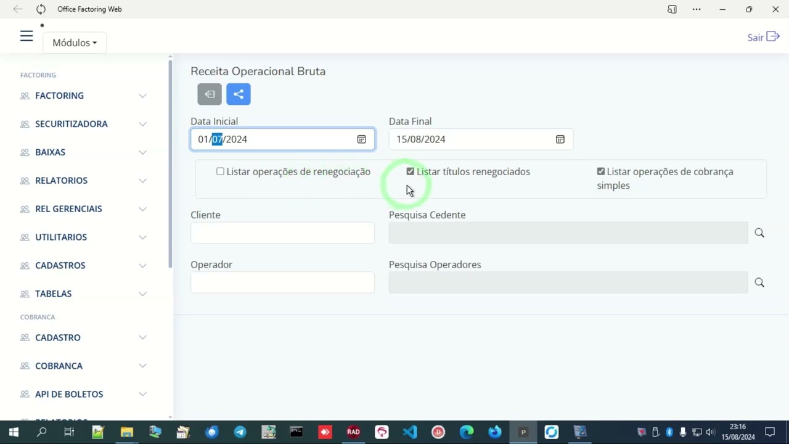This screenshot has height=444, width=789.
Task: Open the Data Inicial calendar picker
Action: click(x=362, y=139)
